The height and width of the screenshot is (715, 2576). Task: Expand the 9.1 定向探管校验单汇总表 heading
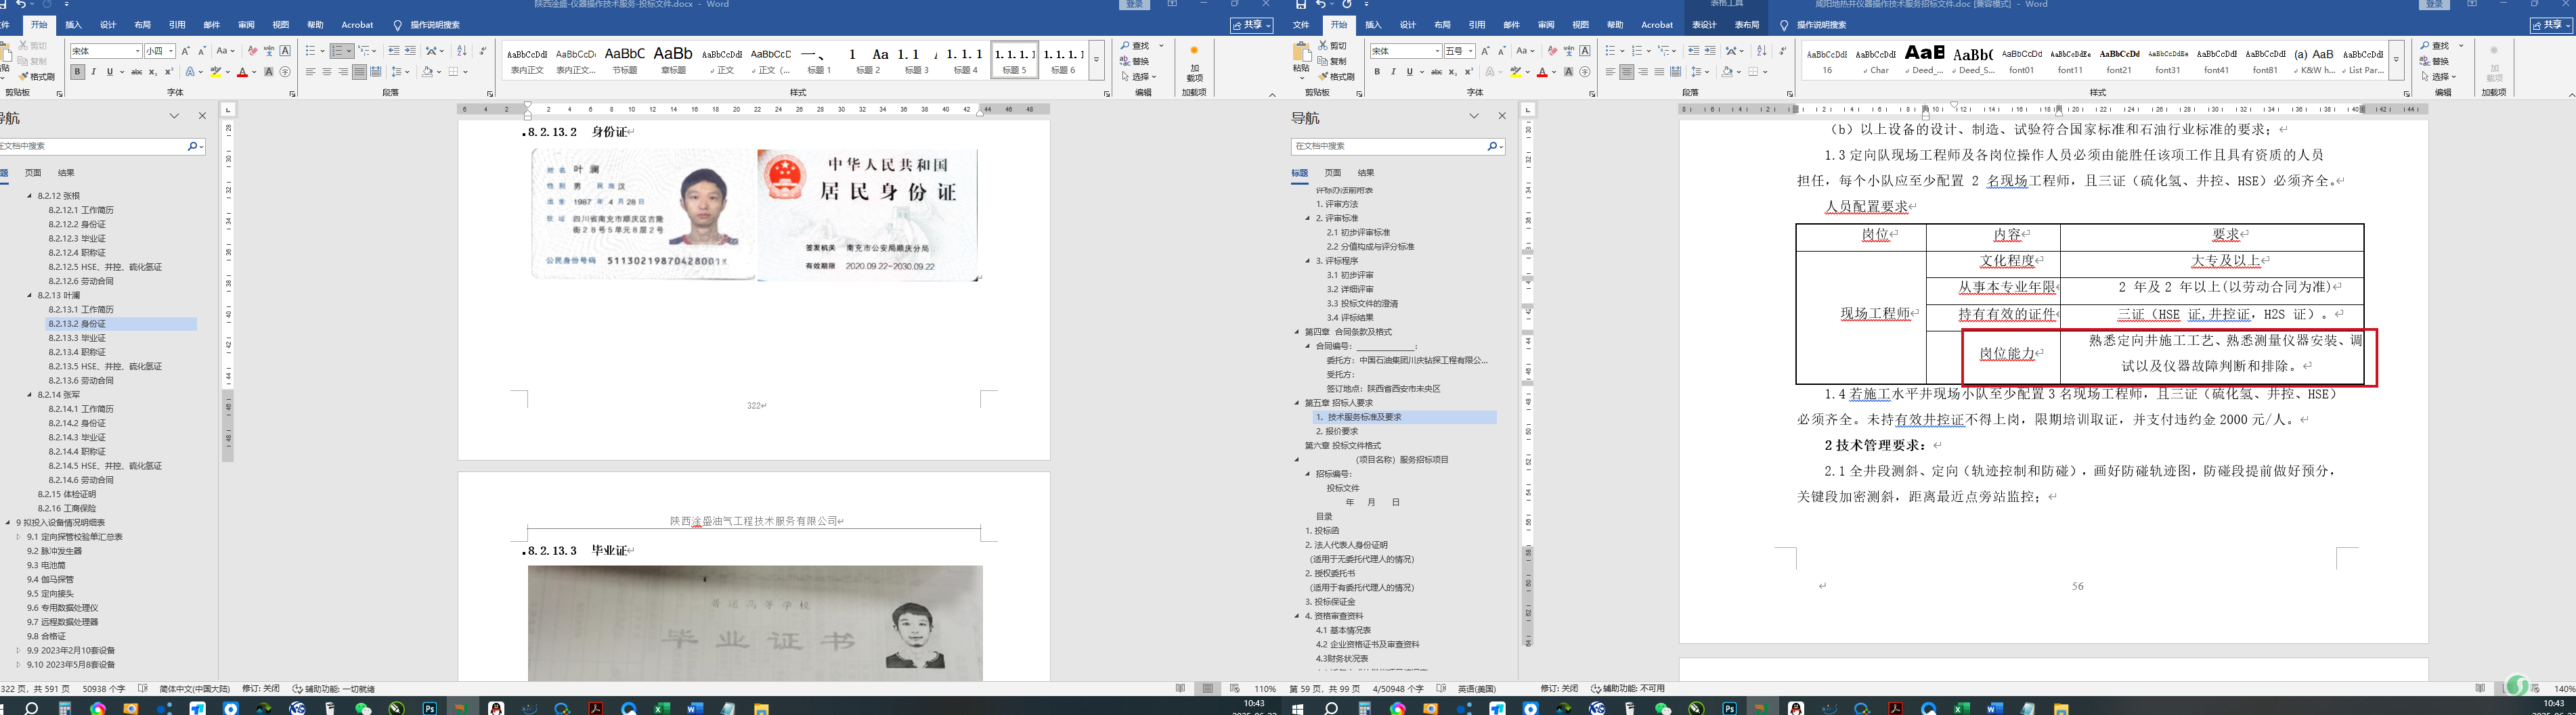[18, 537]
